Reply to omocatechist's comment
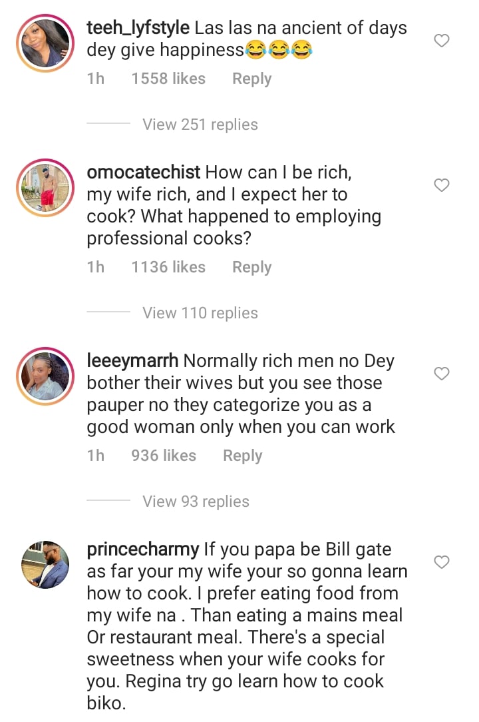 click(251, 267)
